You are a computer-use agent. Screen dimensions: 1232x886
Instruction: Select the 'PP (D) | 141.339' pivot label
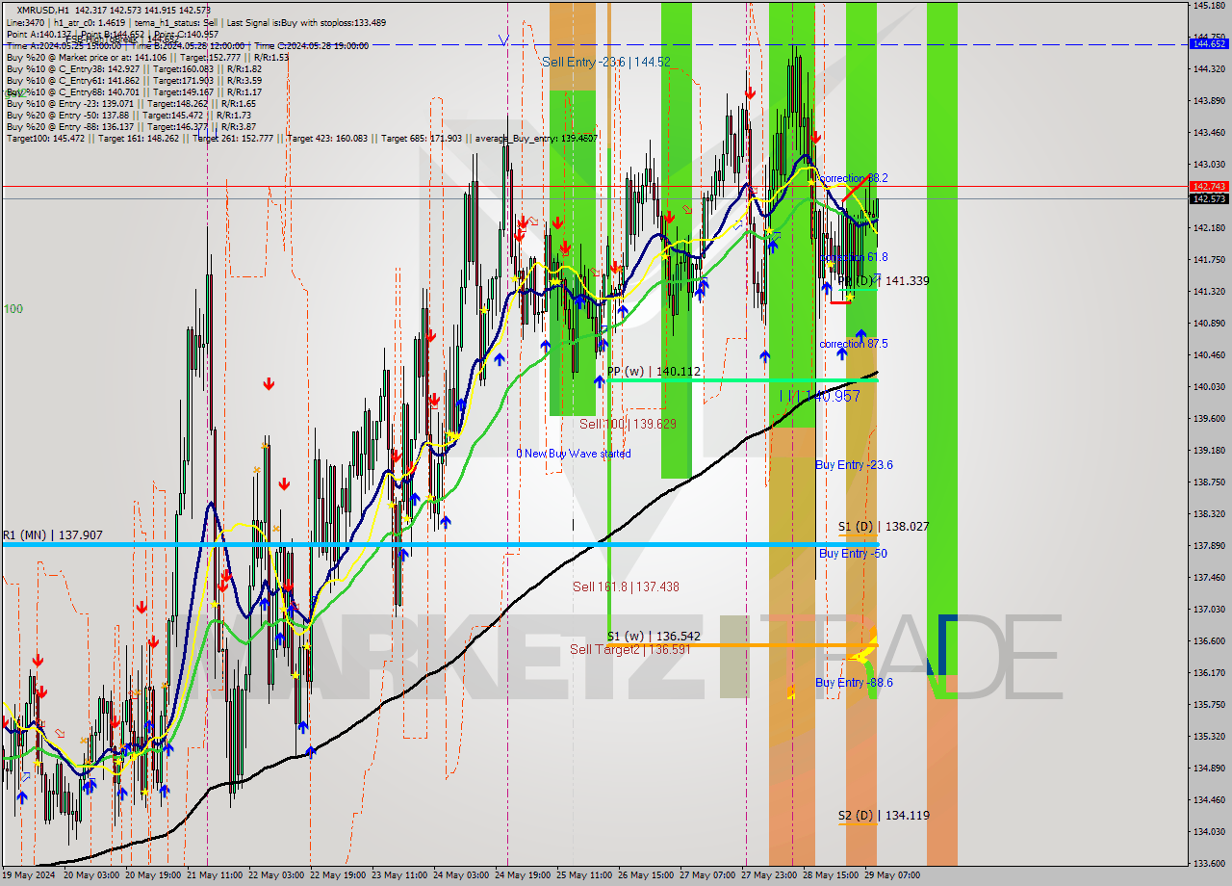(883, 281)
